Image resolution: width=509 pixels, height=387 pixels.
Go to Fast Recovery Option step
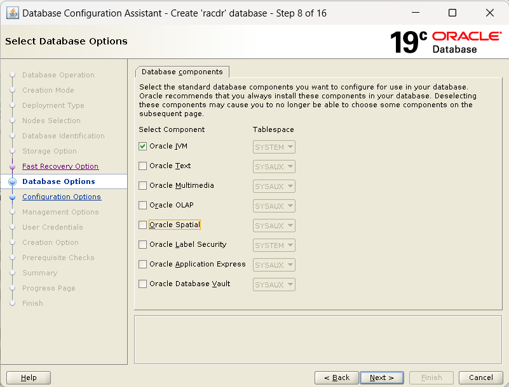point(60,166)
